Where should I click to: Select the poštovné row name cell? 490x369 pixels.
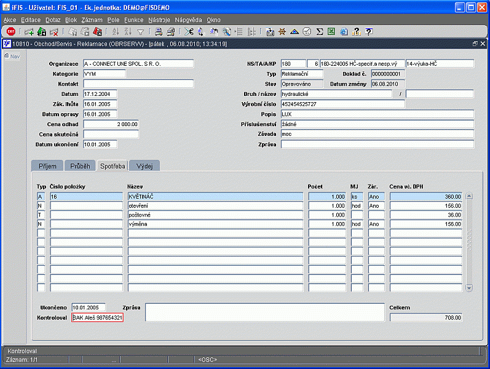[x=215, y=215]
